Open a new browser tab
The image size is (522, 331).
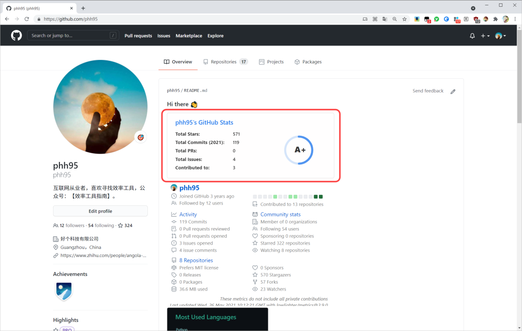point(83,8)
